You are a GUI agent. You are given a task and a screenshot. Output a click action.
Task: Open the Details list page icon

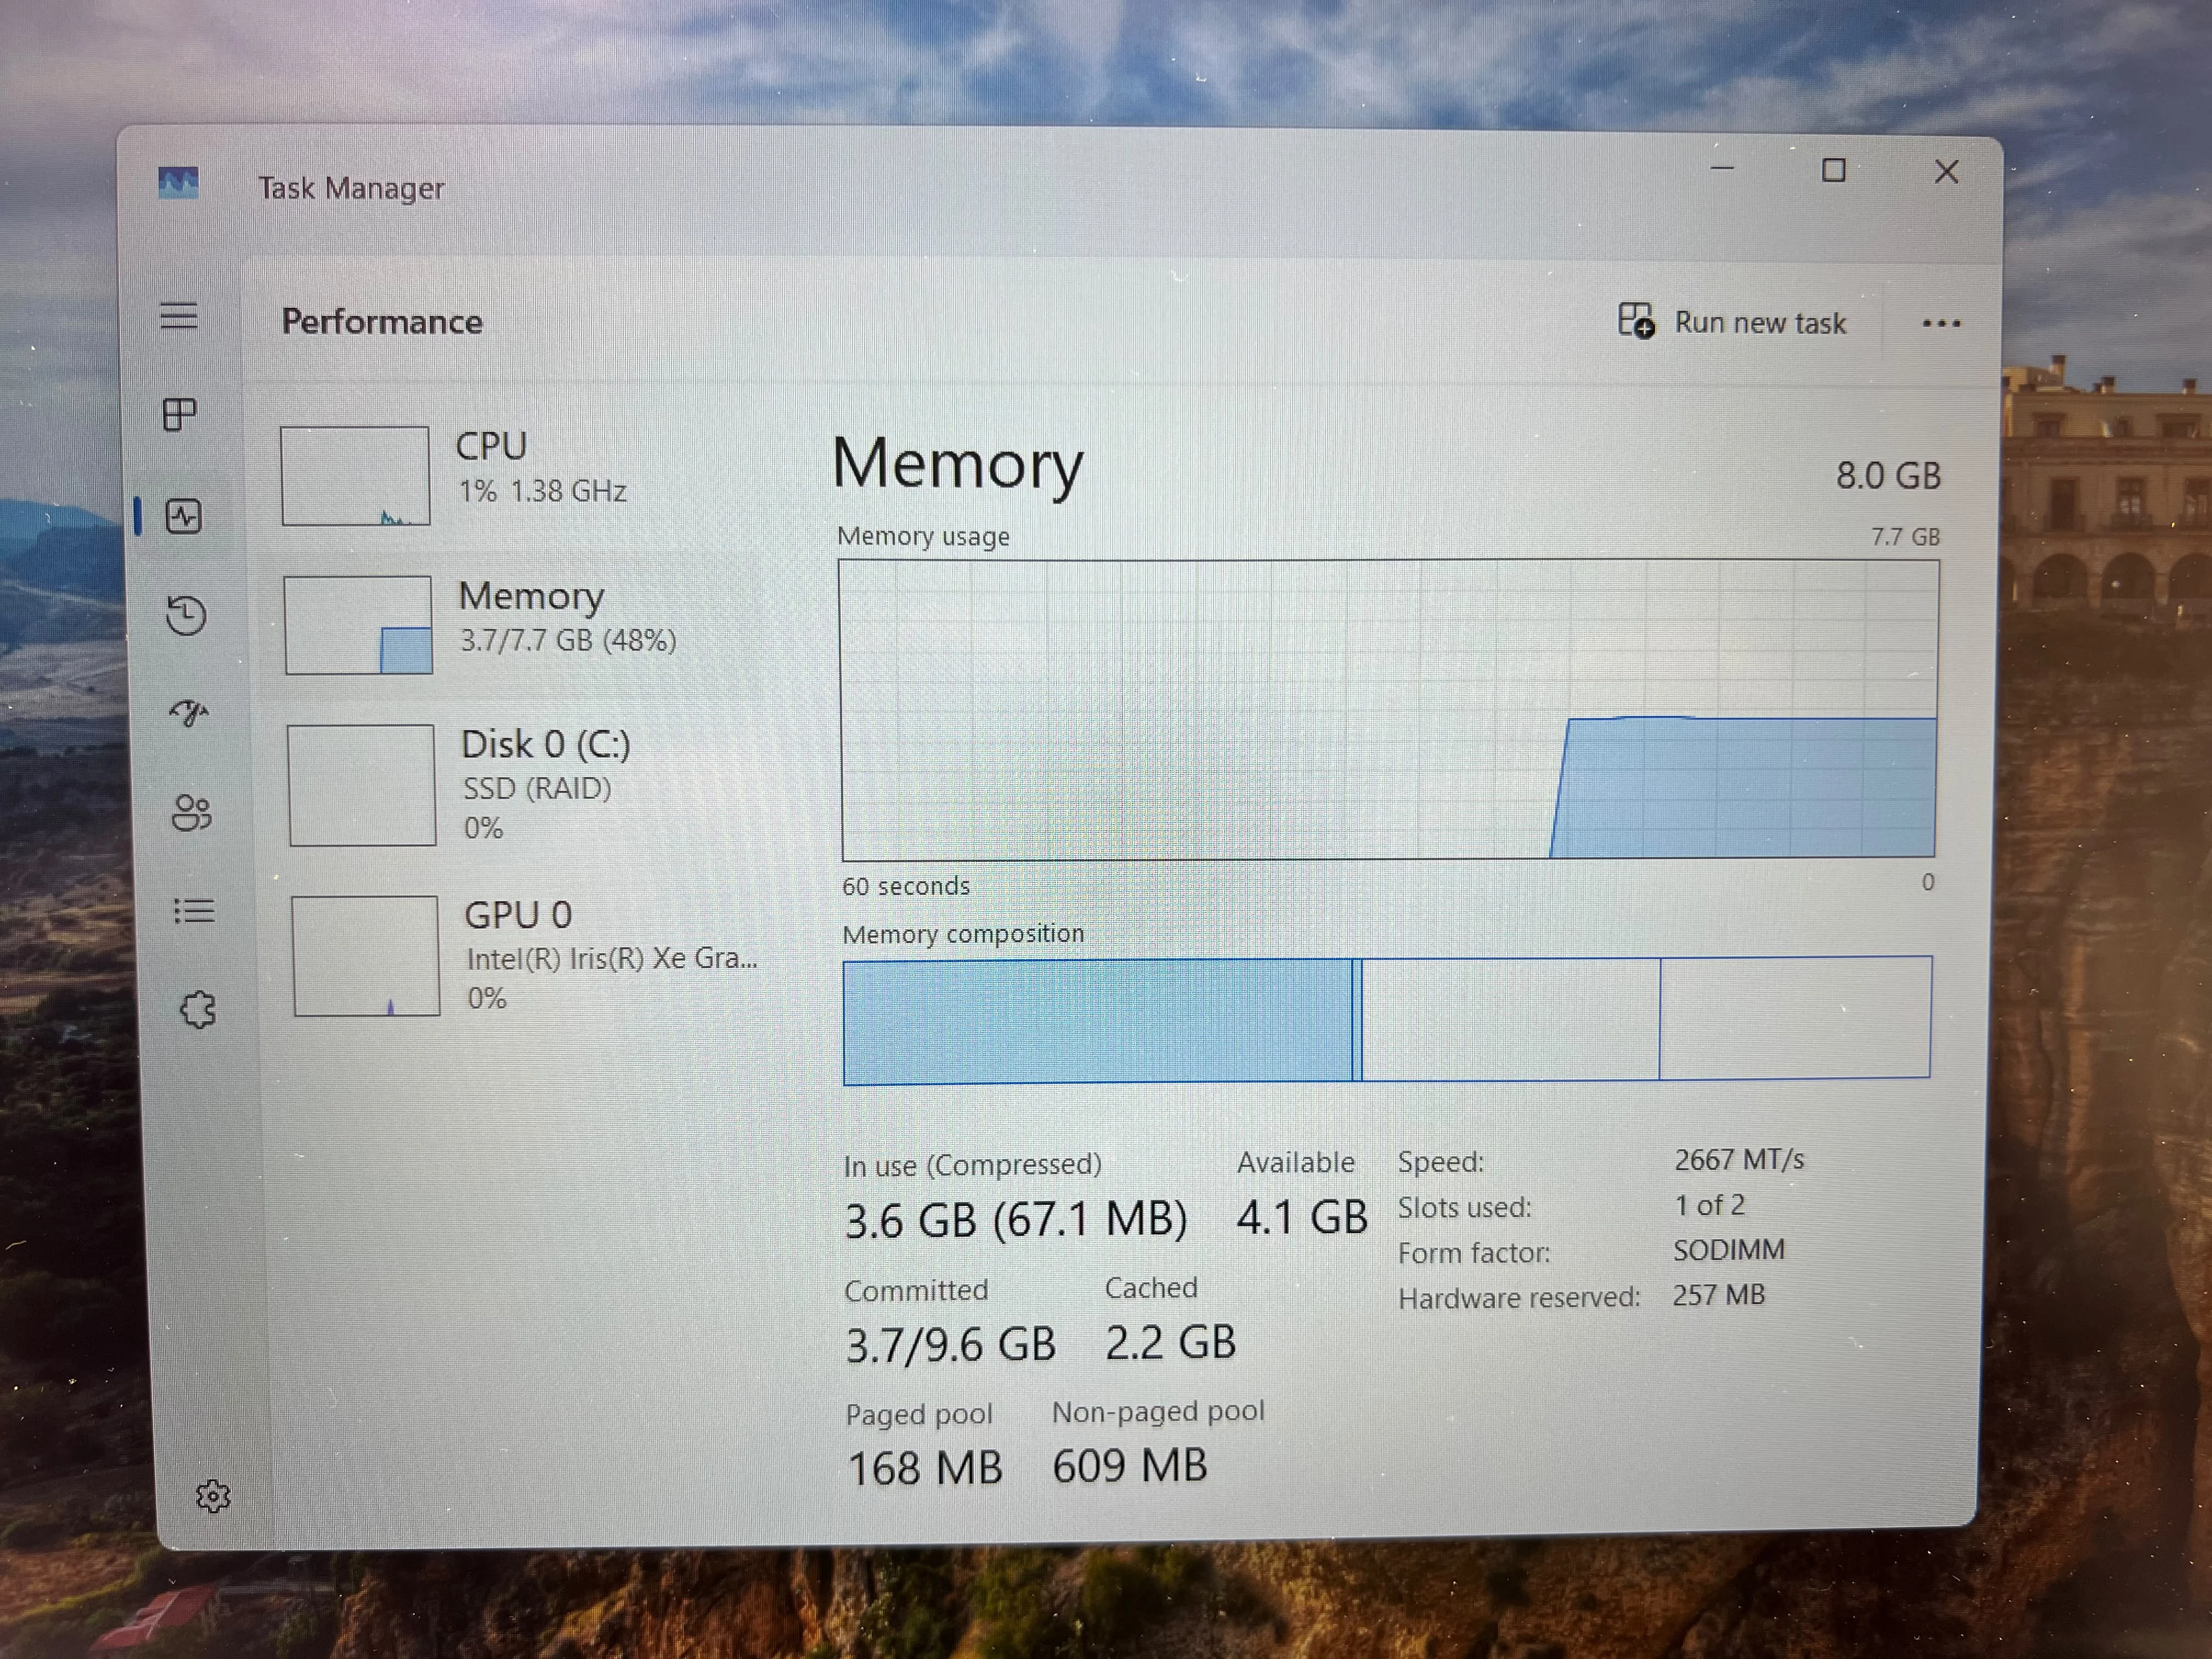click(x=194, y=910)
